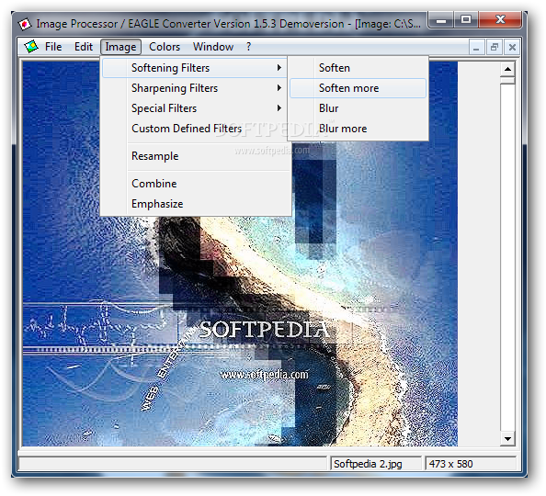Open the File menu
The image size is (546, 496).
point(53,47)
